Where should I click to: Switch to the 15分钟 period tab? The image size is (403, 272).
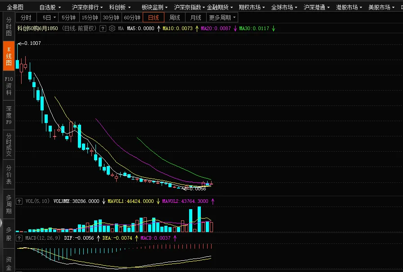pyautogui.click(x=90, y=18)
